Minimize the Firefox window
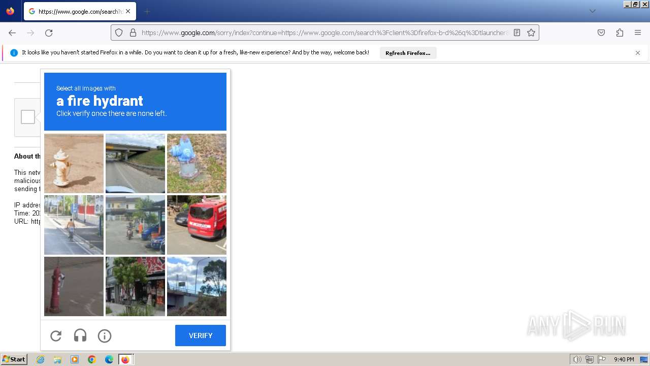 (x=627, y=4)
